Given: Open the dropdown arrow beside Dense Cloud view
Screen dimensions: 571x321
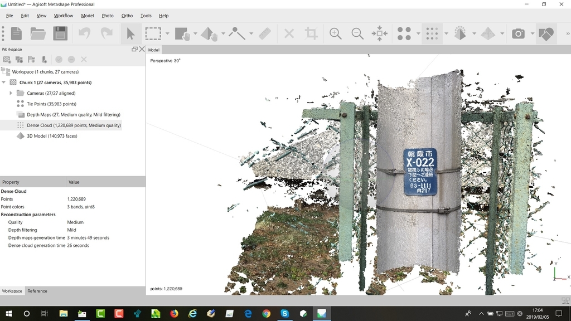Looking at the screenshot, I should [446, 33].
